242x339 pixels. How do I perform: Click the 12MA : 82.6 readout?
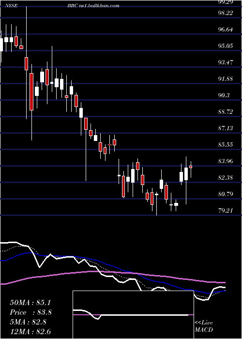pyautogui.click(x=30, y=332)
